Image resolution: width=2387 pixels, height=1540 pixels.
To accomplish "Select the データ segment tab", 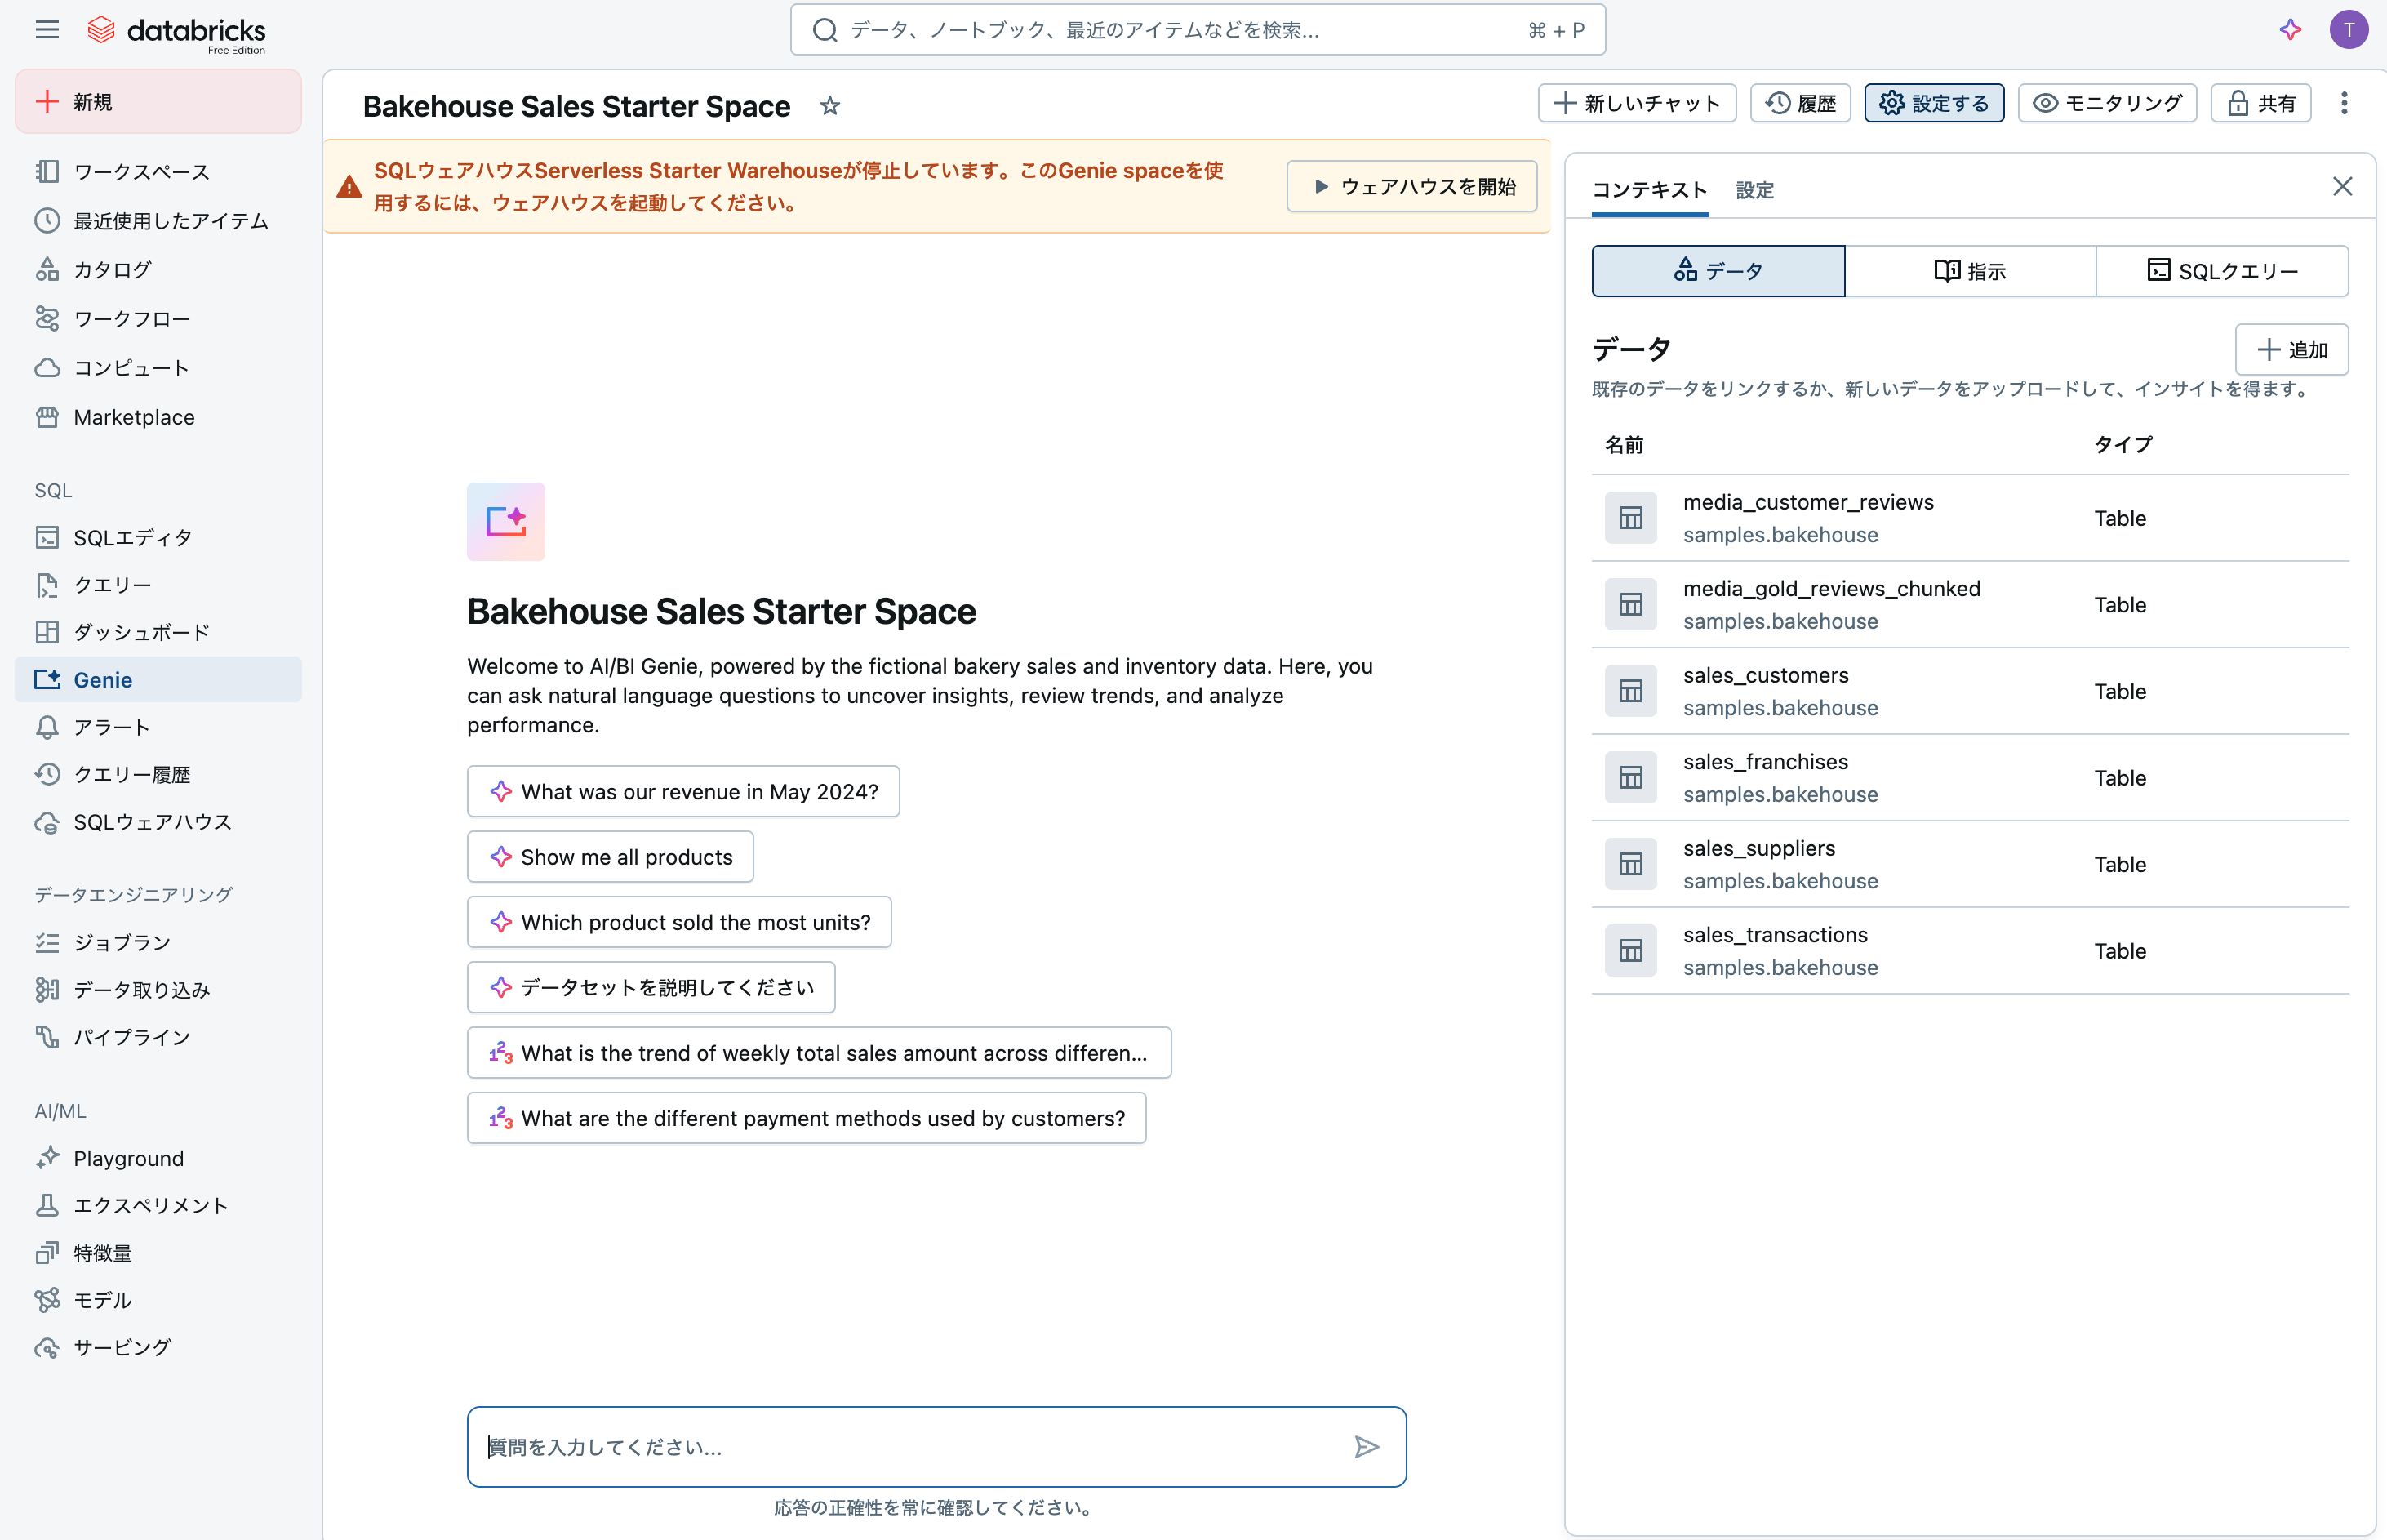I will tap(1718, 271).
